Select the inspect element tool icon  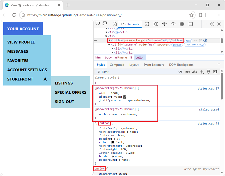tap(98, 24)
